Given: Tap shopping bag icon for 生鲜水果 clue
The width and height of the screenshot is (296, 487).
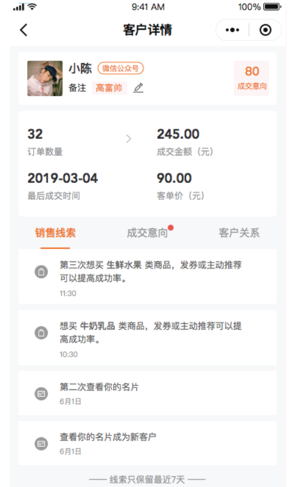Looking at the screenshot, I should point(42,272).
